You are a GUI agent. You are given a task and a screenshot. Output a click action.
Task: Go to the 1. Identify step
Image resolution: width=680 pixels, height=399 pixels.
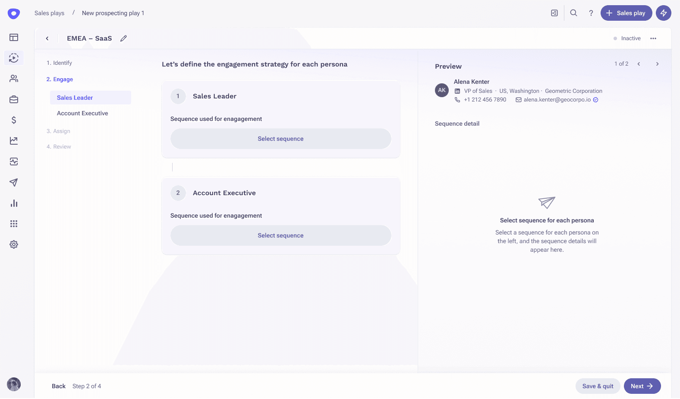[59, 63]
